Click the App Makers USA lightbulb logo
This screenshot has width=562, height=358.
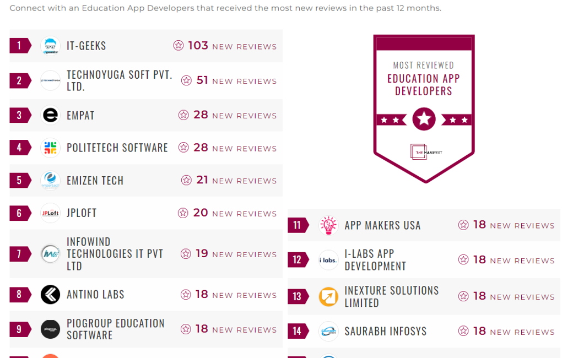coord(328,225)
